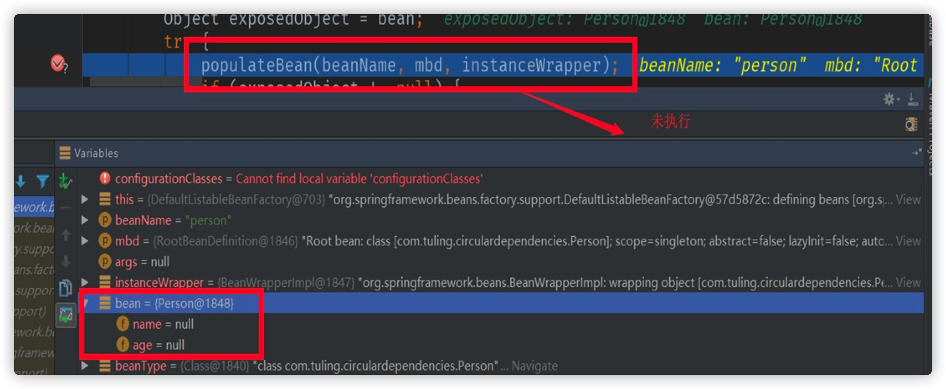Click the beanName "person" value text
This screenshot has width=946, height=389.
click(208, 220)
